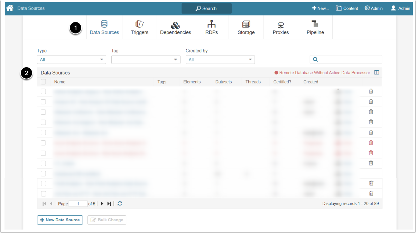Click trash icon in second data source row

click(371, 102)
